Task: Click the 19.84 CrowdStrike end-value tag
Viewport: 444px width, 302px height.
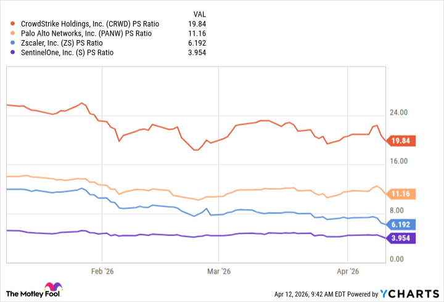Action: tap(402, 141)
